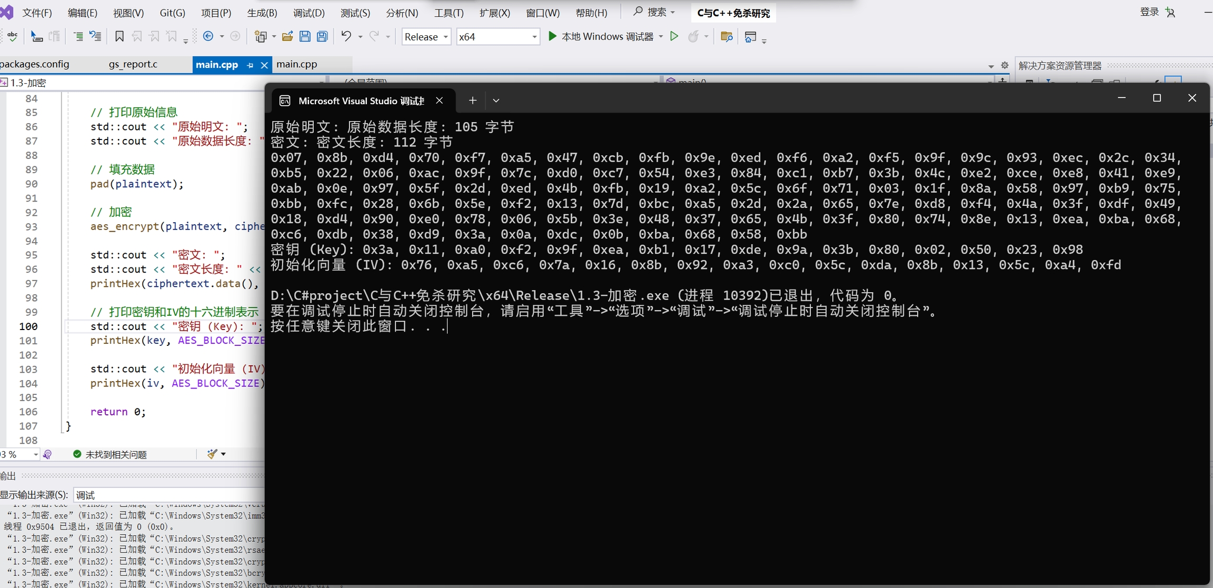Click the Undo arrow icon
This screenshot has width=1213, height=588.
(346, 36)
